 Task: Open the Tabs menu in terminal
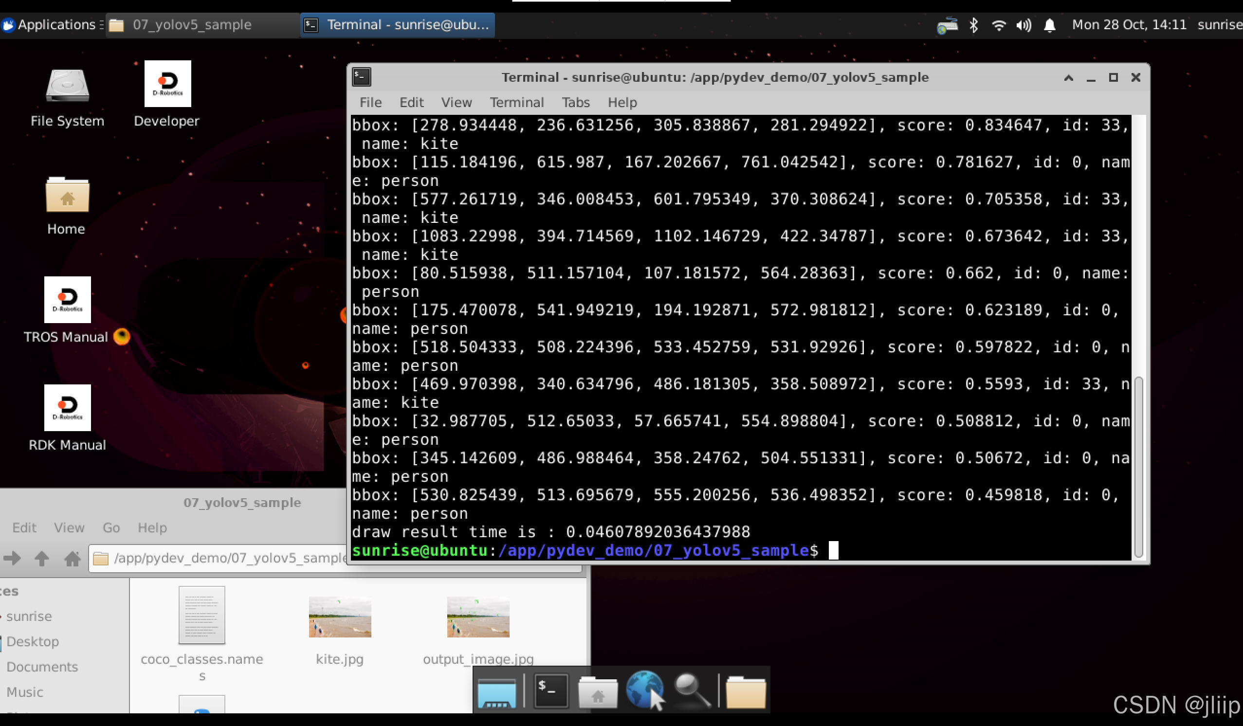coord(575,102)
